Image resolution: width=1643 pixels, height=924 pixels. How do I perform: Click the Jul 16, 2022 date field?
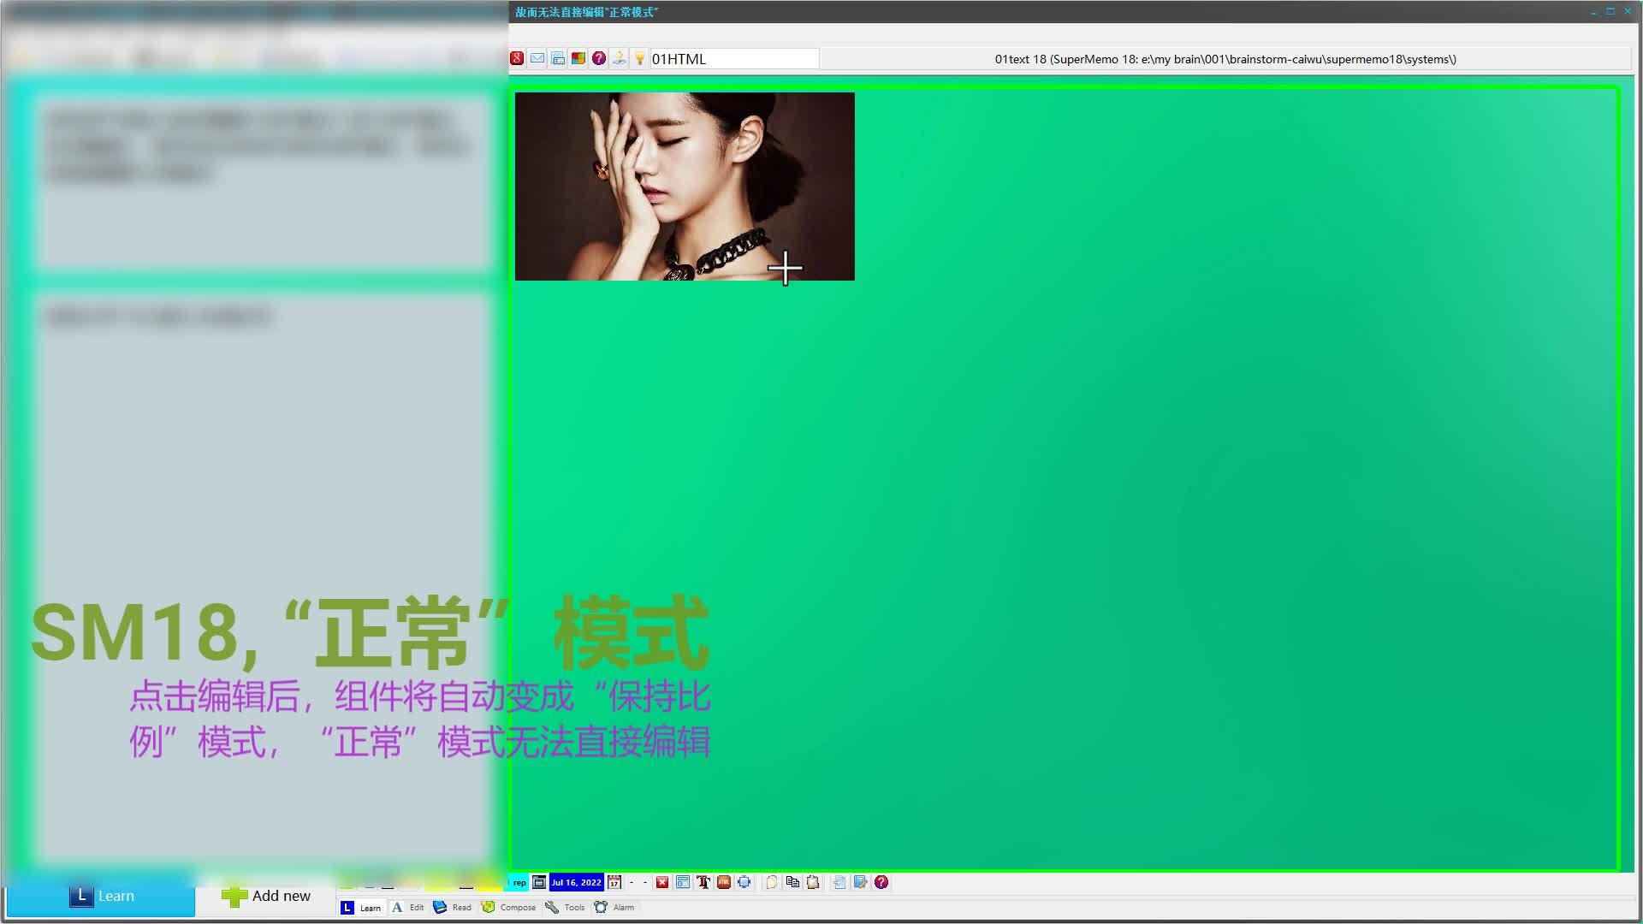pos(576,882)
